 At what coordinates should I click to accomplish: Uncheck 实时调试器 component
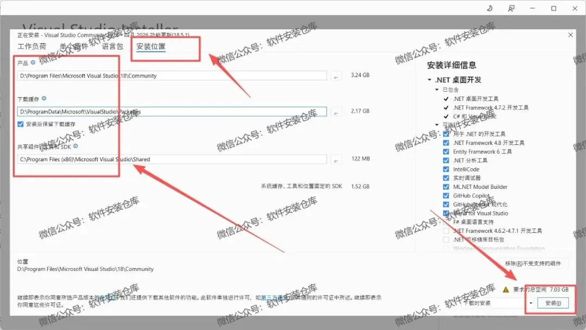click(x=446, y=178)
